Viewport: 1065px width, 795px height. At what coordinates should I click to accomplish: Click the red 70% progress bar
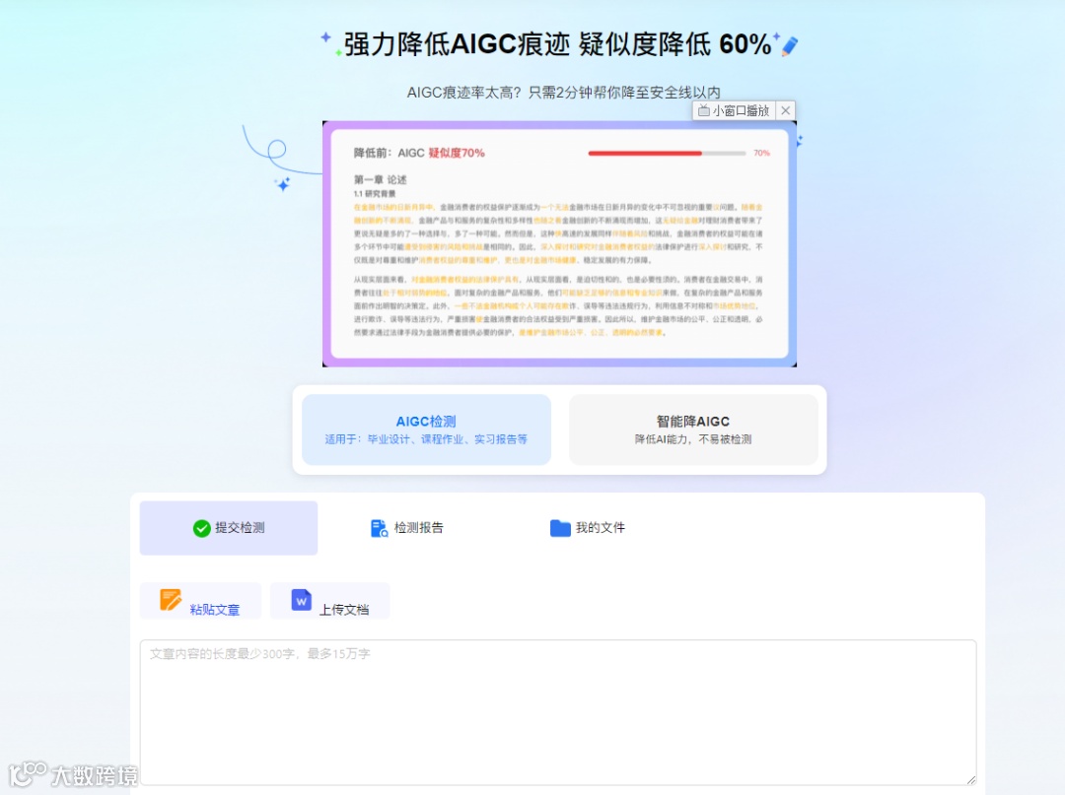646,154
